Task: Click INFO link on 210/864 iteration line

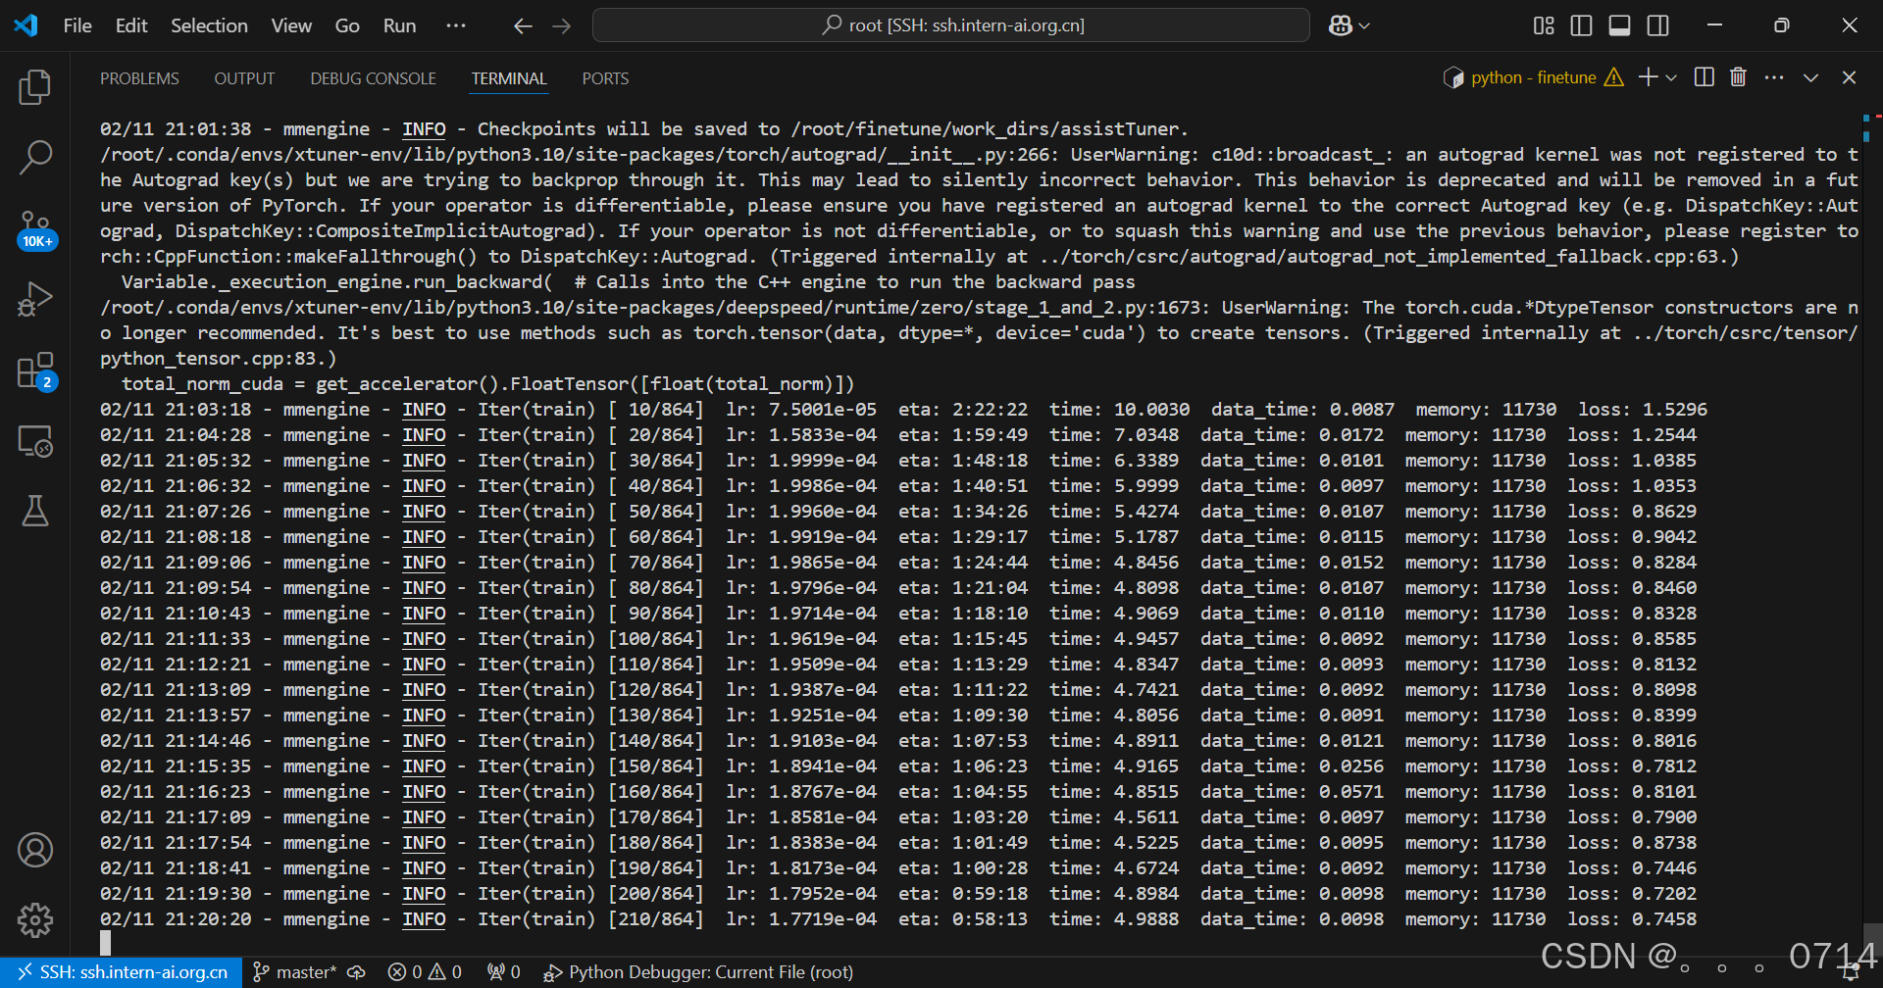Action: click(x=424, y=919)
